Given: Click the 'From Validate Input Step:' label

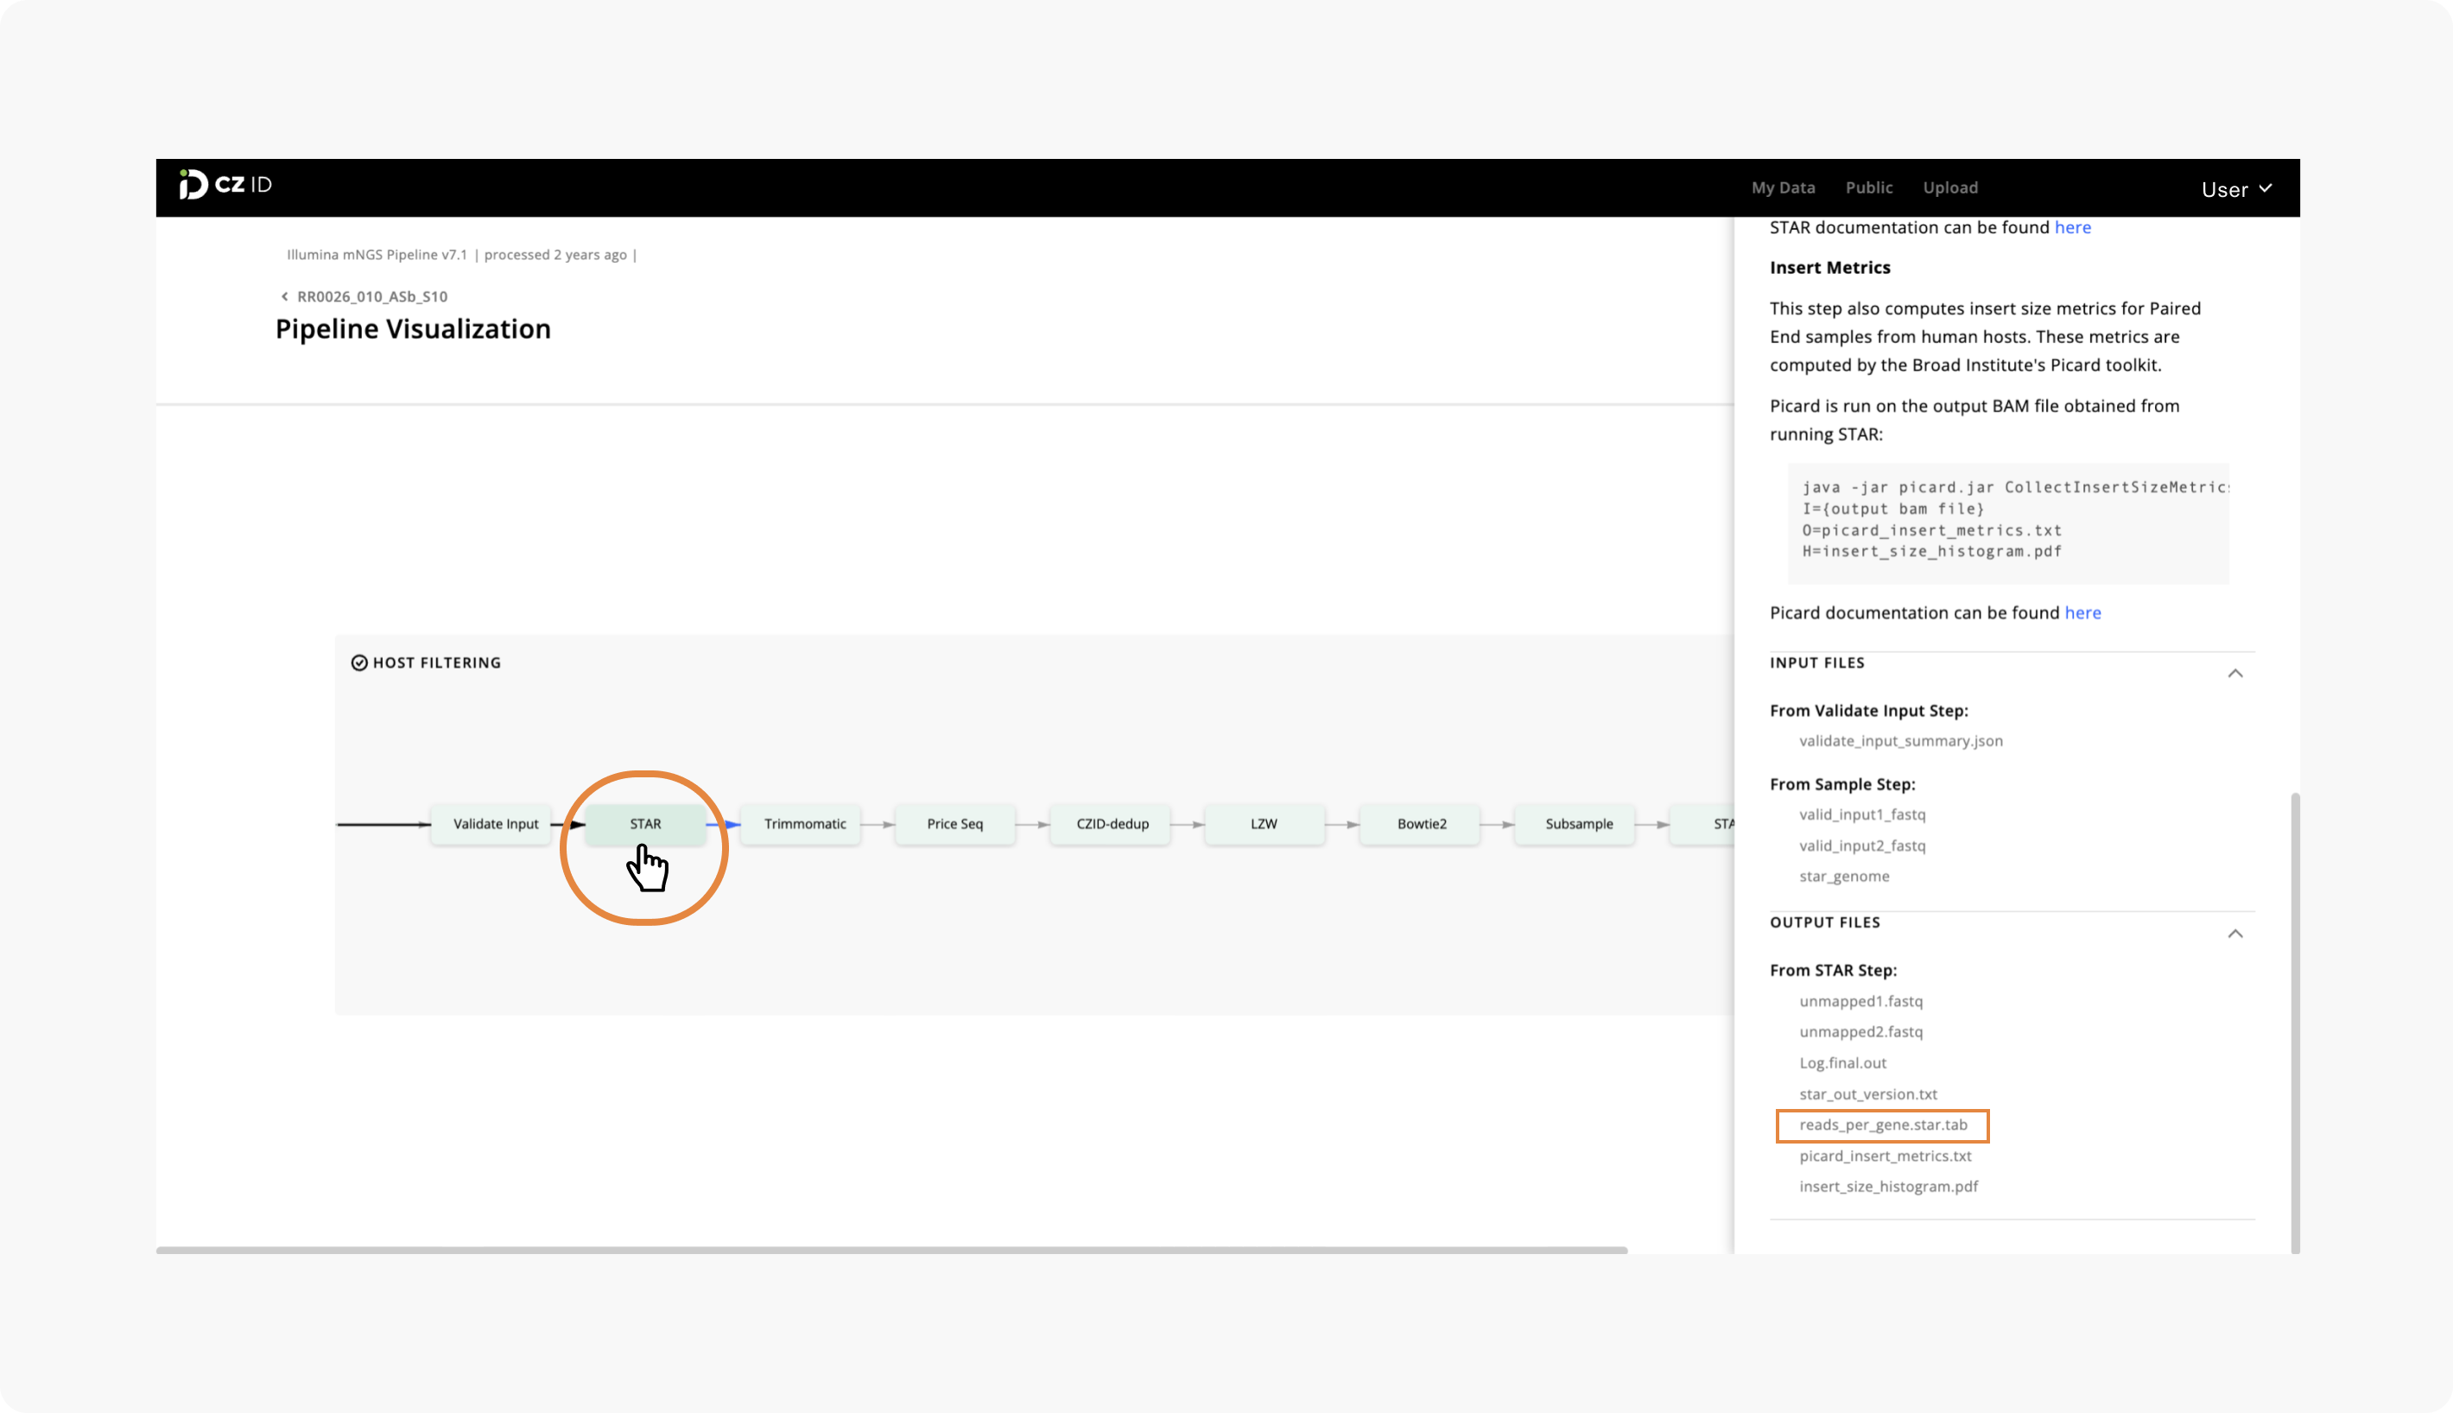Looking at the screenshot, I should click(1868, 710).
